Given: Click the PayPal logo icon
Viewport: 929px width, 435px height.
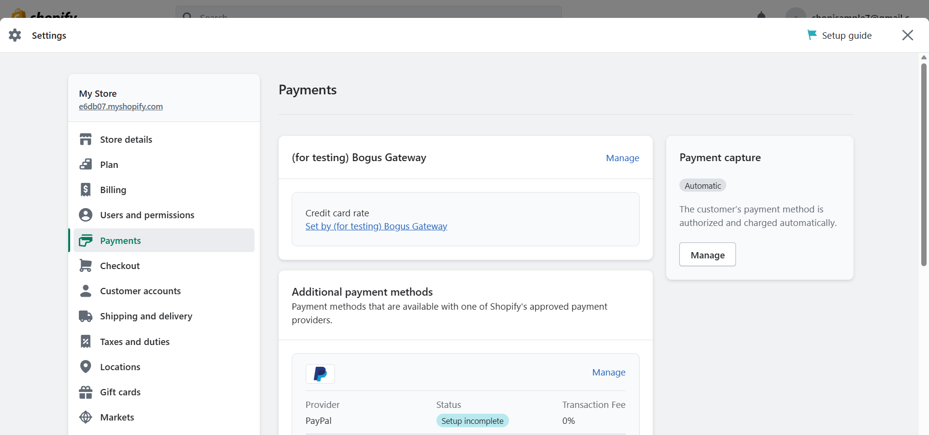Looking at the screenshot, I should tap(320, 374).
